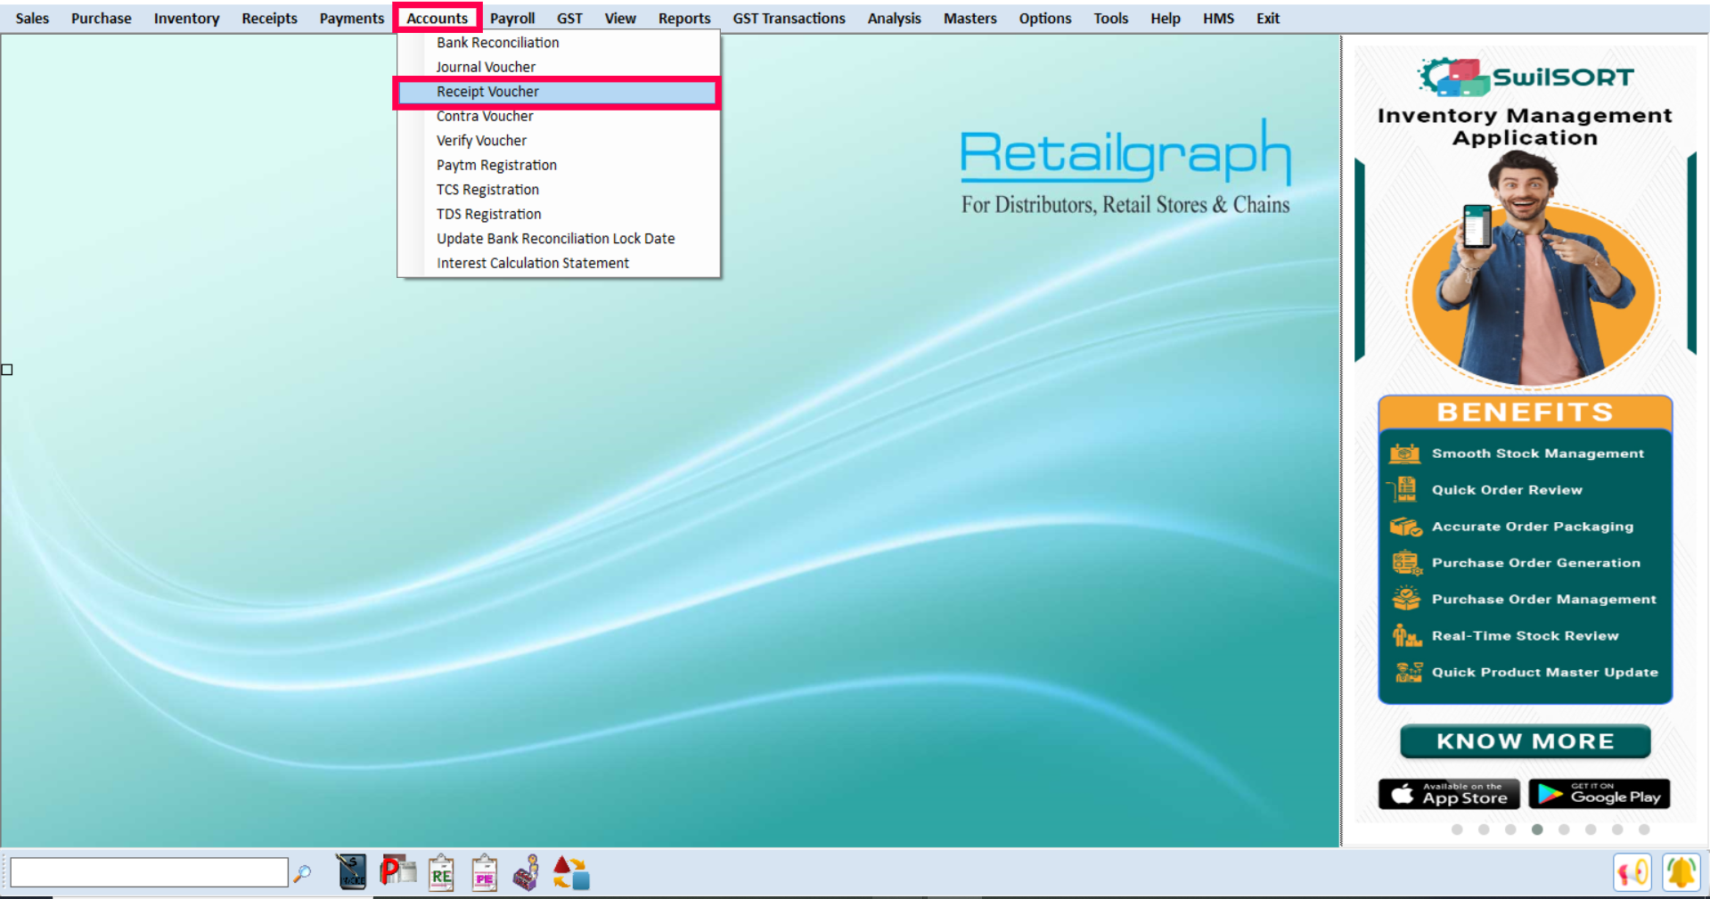This screenshot has width=1710, height=899.
Task: Open the Help menu
Action: tap(1165, 18)
